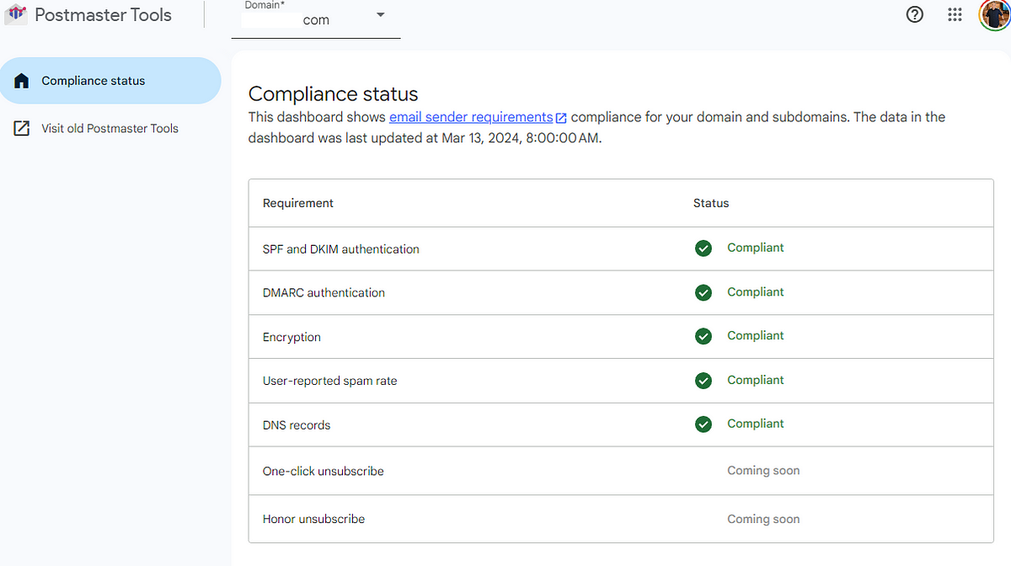
Task: Click the SPF and DKIM authentication row label
Action: coord(341,249)
